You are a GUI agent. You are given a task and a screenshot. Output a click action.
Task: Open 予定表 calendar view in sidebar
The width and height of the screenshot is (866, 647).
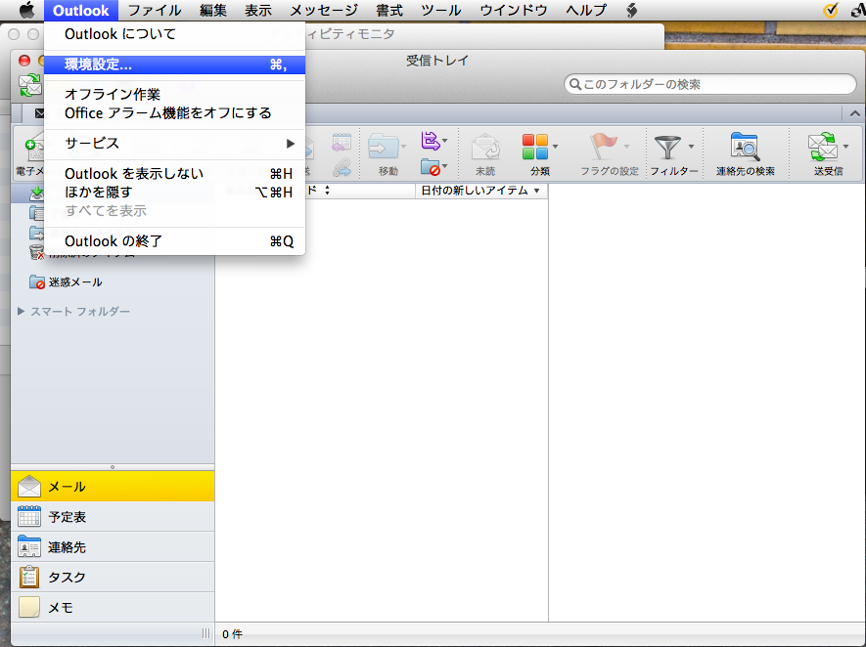[67, 517]
